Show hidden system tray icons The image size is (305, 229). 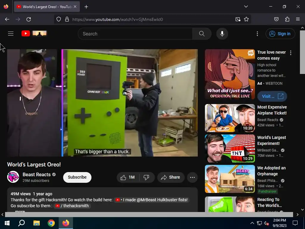coord(252,223)
